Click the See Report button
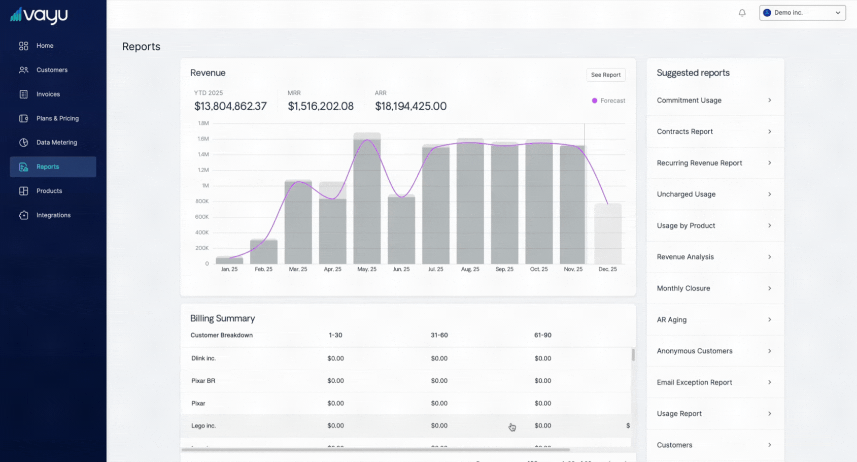857x462 pixels. coord(605,75)
